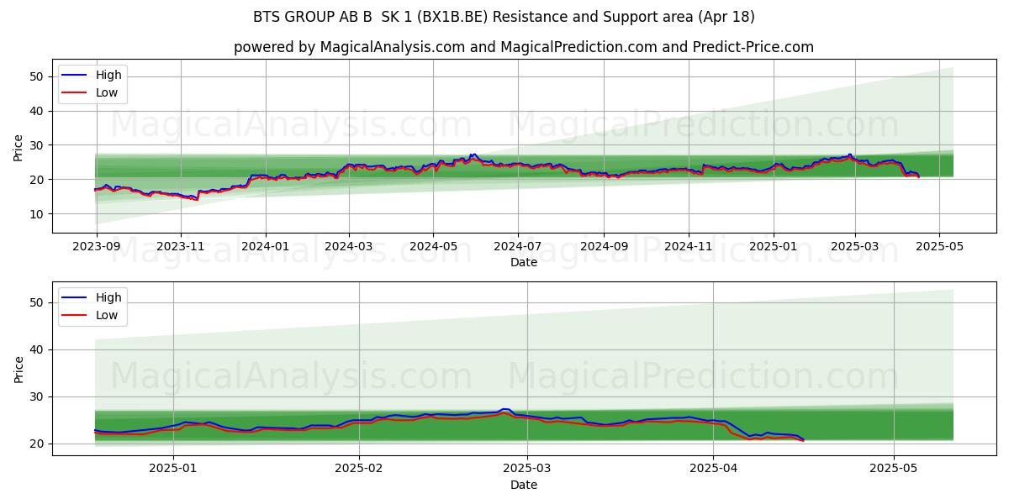Click the bottom chart x-axis label '2025-02'
This screenshot has height=504, width=1009.
click(x=359, y=470)
